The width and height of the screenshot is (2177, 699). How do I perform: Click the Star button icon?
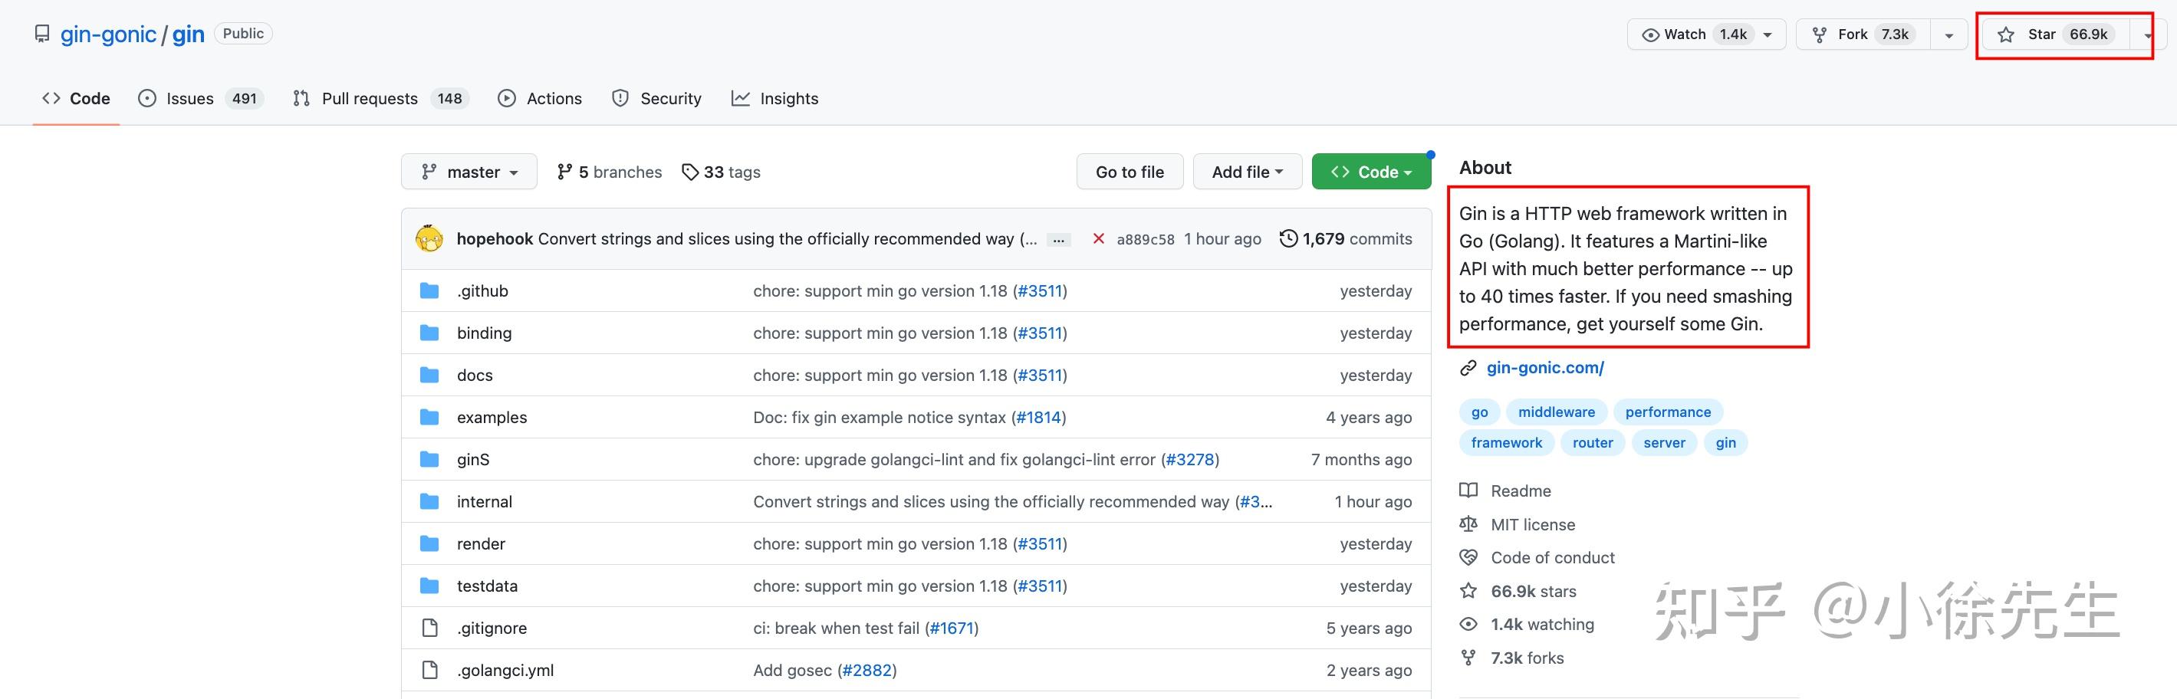pos(2005,34)
